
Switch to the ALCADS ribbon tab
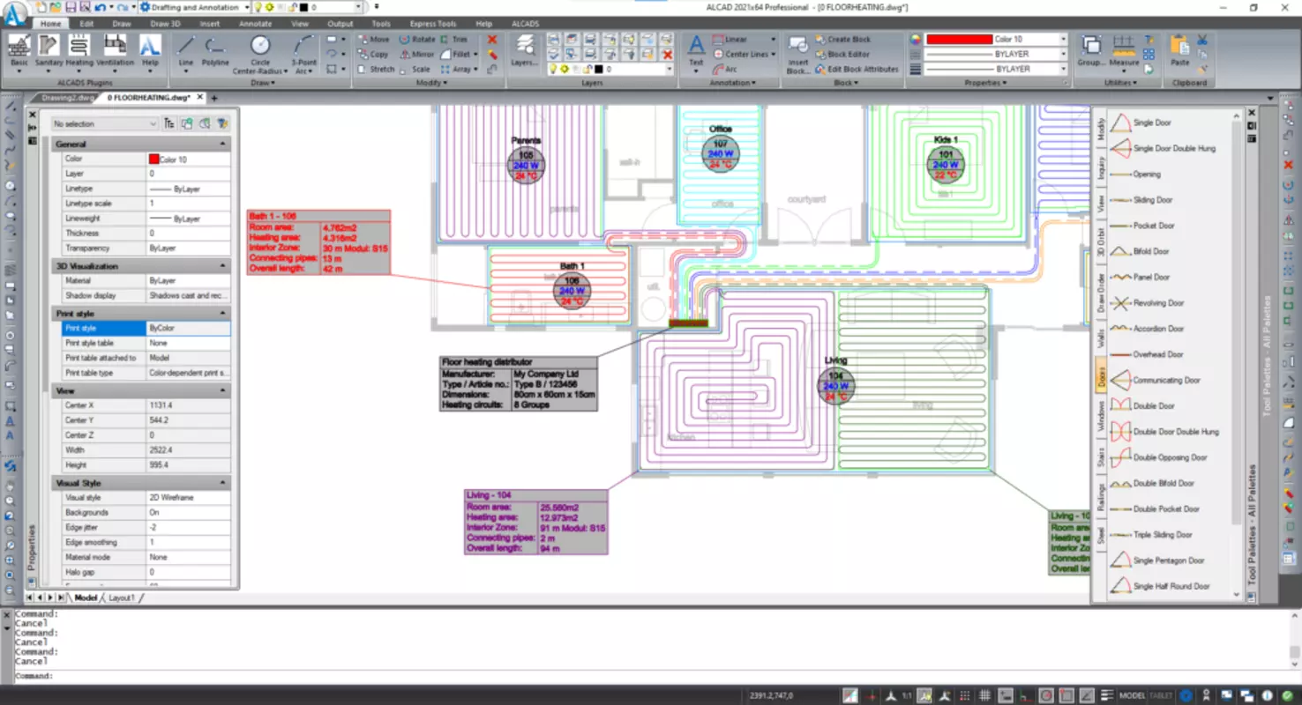pos(525,24)
